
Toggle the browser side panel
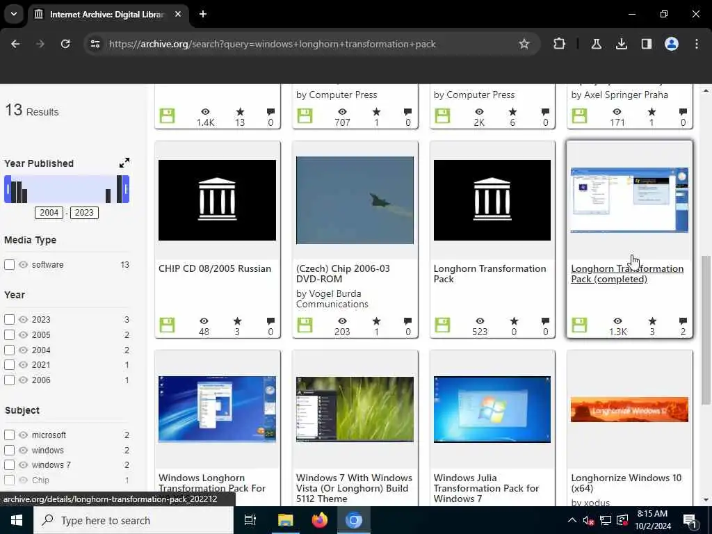coord(646,44)
